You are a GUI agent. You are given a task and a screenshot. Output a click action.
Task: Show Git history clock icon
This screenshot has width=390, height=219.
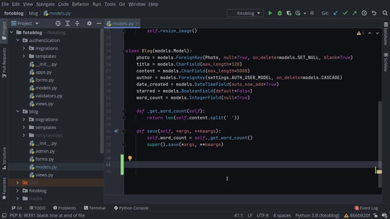click(364, 13)
